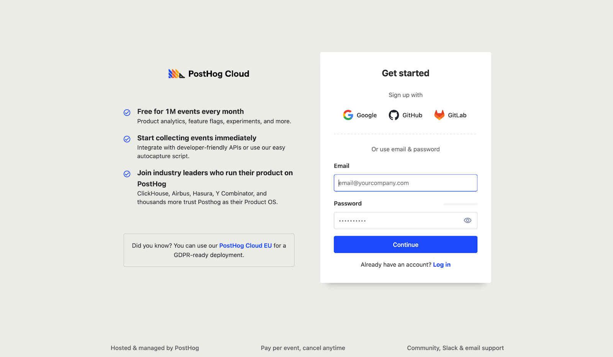
Task: Toggle password visibility to show characters
Action: point(467,220)
